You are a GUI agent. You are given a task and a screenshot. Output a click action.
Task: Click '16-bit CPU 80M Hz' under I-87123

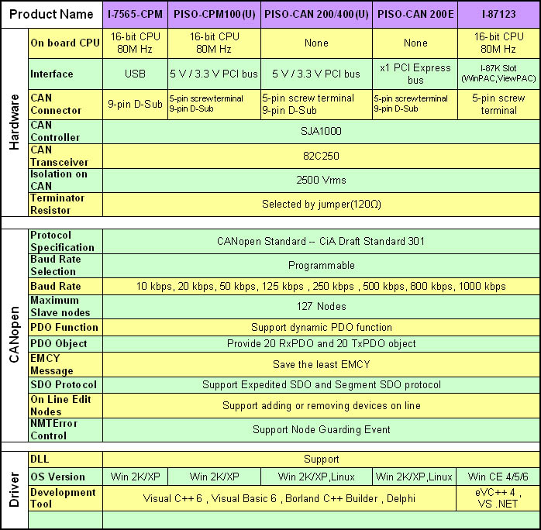[x=498, y=43]
